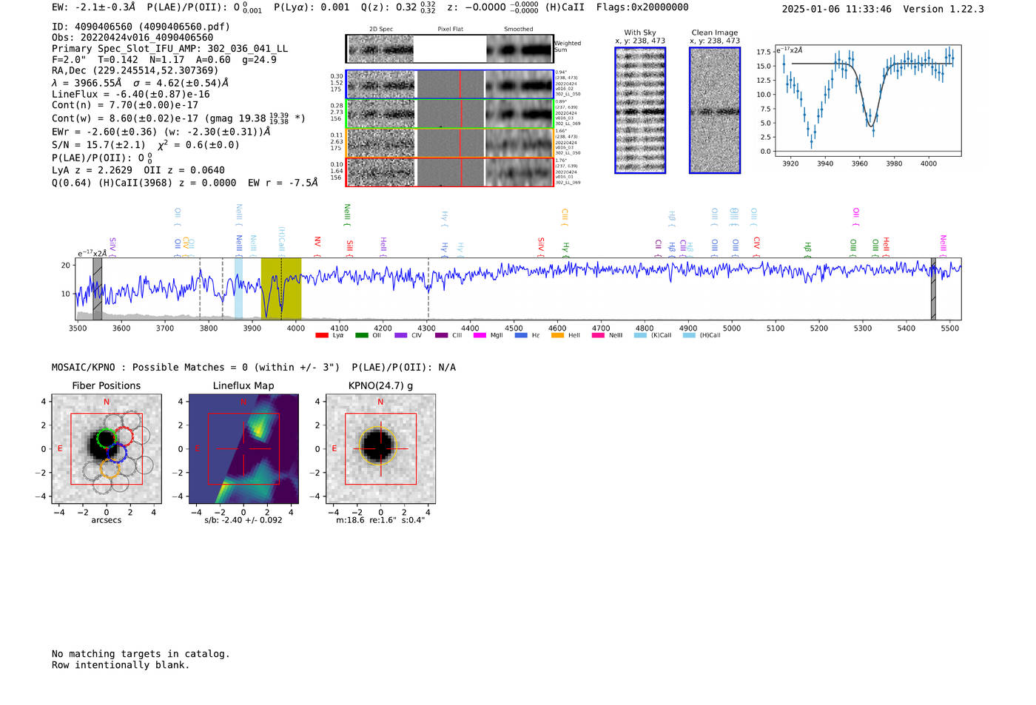This screenshot has width=1036, height=705.
Task: Select the green-bordered fiber spectrum row
Action: coord(449,114)
